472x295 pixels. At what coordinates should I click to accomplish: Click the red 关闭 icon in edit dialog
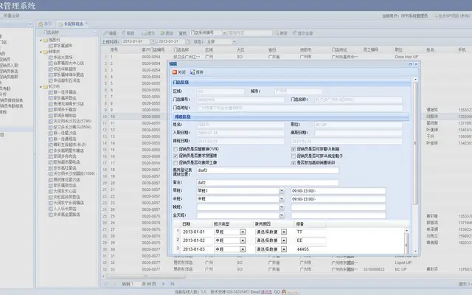pos(175,72)
